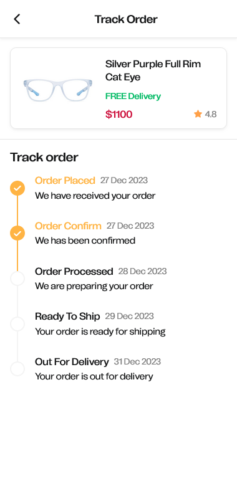
Task: Tap the $1100 price
Action: pos(119,115)
